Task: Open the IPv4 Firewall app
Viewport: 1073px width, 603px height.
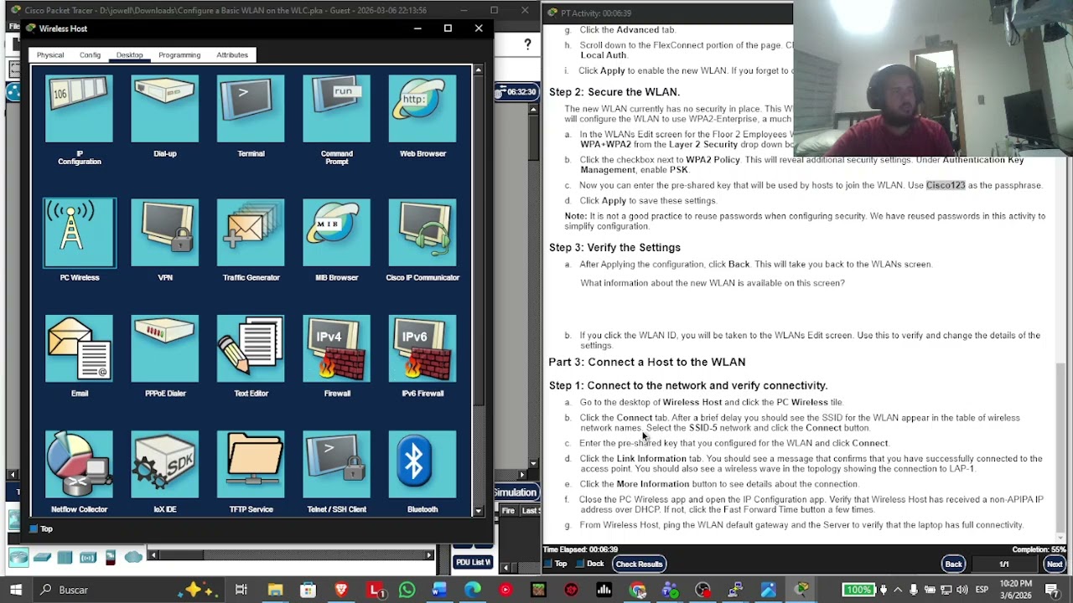Action: (337, 356)
